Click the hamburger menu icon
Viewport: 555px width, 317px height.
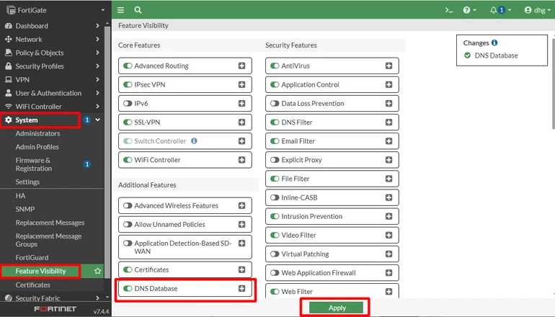tap(120, 10)
